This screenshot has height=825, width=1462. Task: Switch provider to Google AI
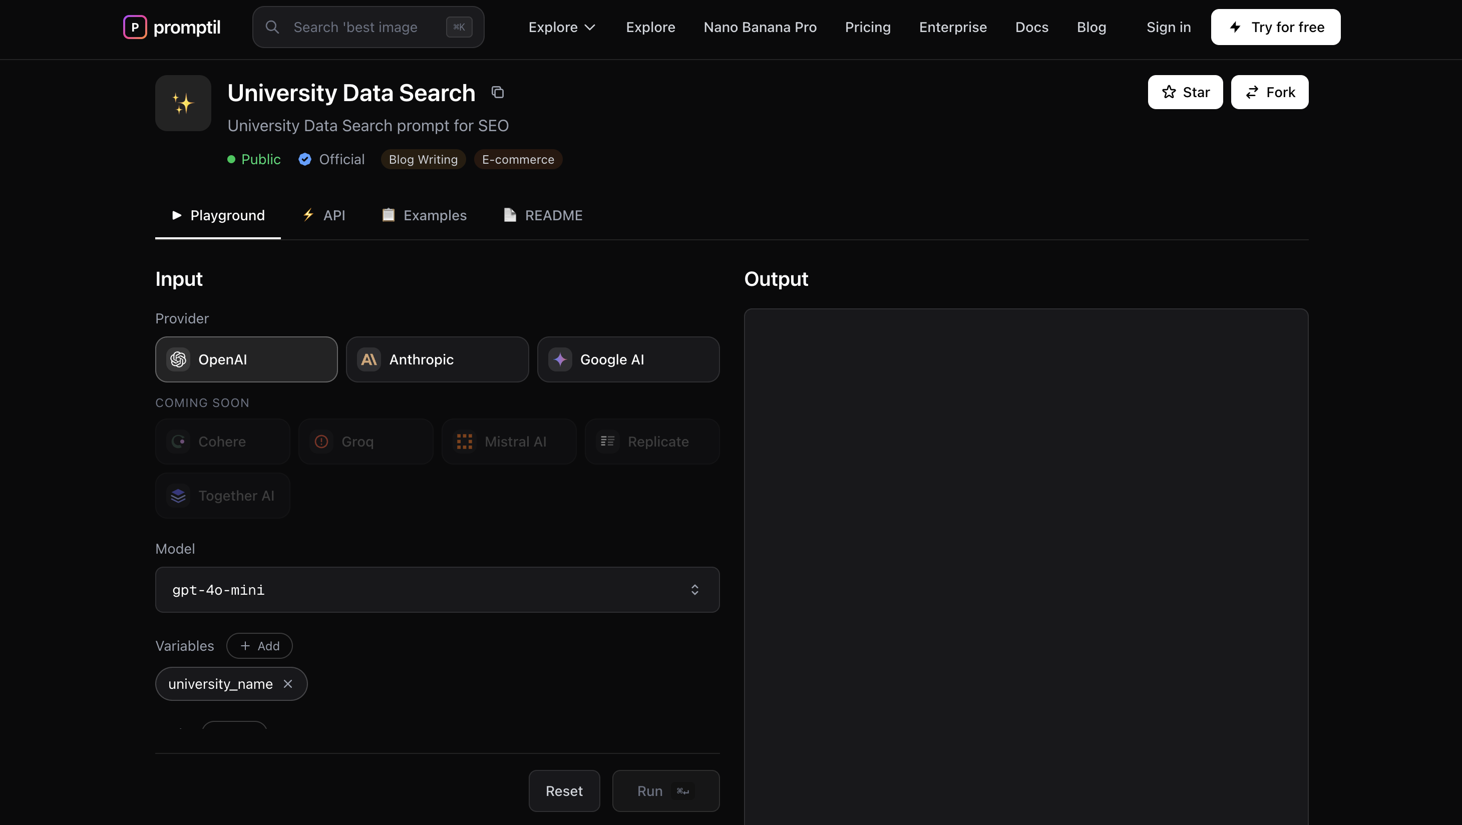click(628, 359)
